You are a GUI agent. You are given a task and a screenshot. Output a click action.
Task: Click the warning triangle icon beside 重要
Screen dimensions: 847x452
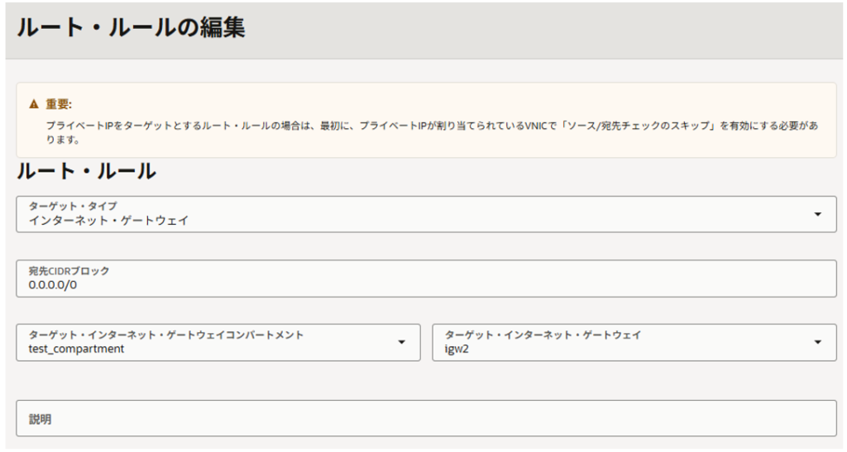[x=34, y=104]
